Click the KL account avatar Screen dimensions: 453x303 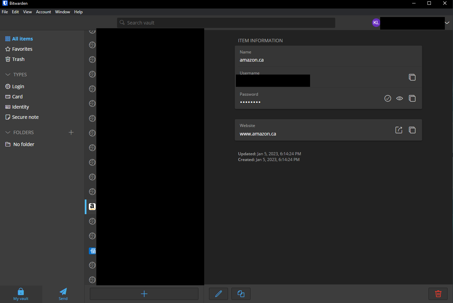tap(376, 22)
